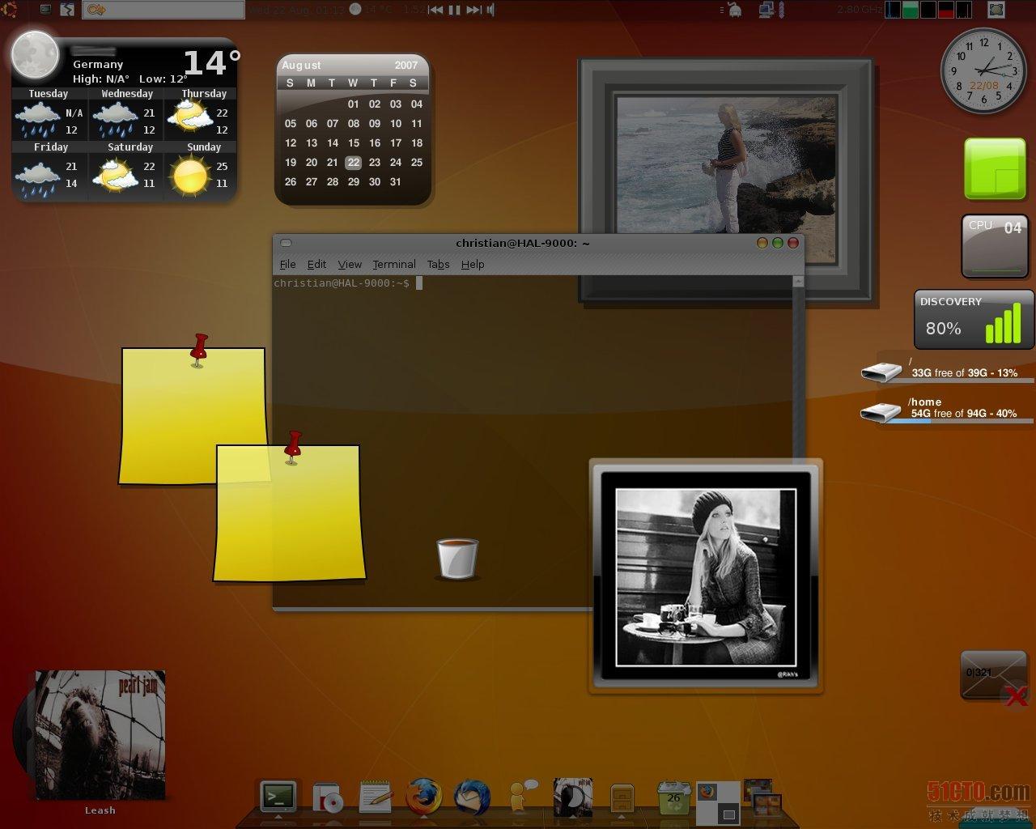1036x829 pixels.
Task: Click the red pin on upper sticky note
Action: (198, 349)
